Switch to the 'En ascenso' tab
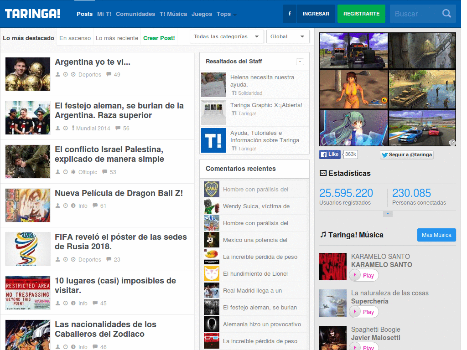This screenshot has height=350, width=467. (x=75, y=38)
